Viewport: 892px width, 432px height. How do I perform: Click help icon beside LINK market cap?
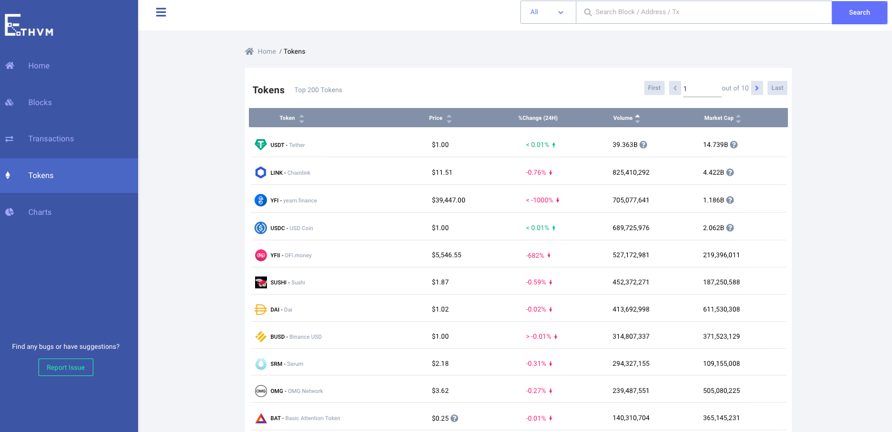coord(730,172)
